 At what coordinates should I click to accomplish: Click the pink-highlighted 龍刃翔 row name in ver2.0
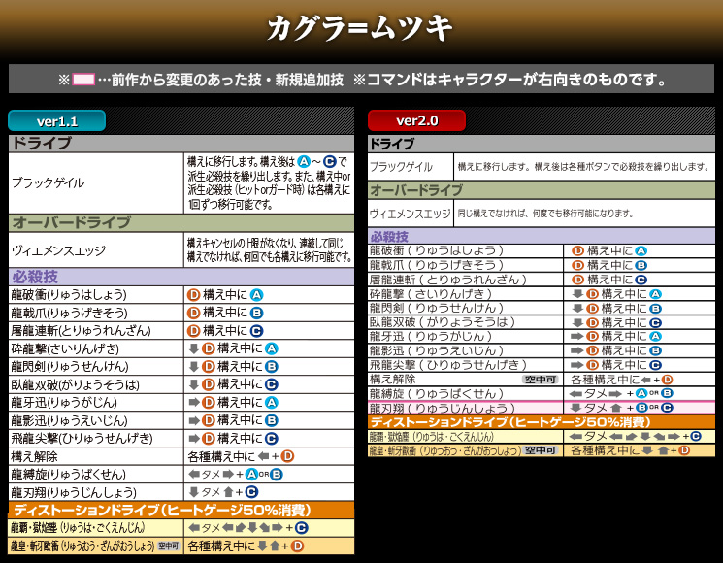tap(443, 408)
